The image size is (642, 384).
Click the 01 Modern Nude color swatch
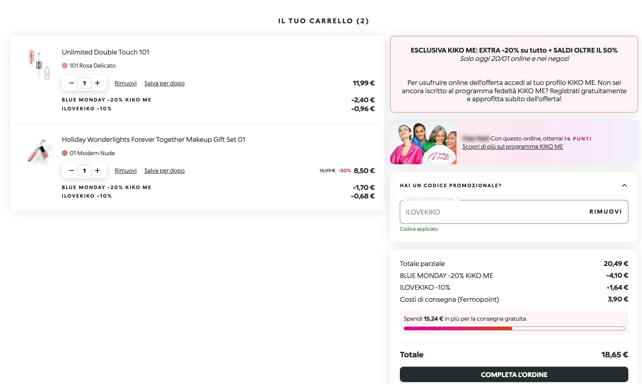[65, 153]
